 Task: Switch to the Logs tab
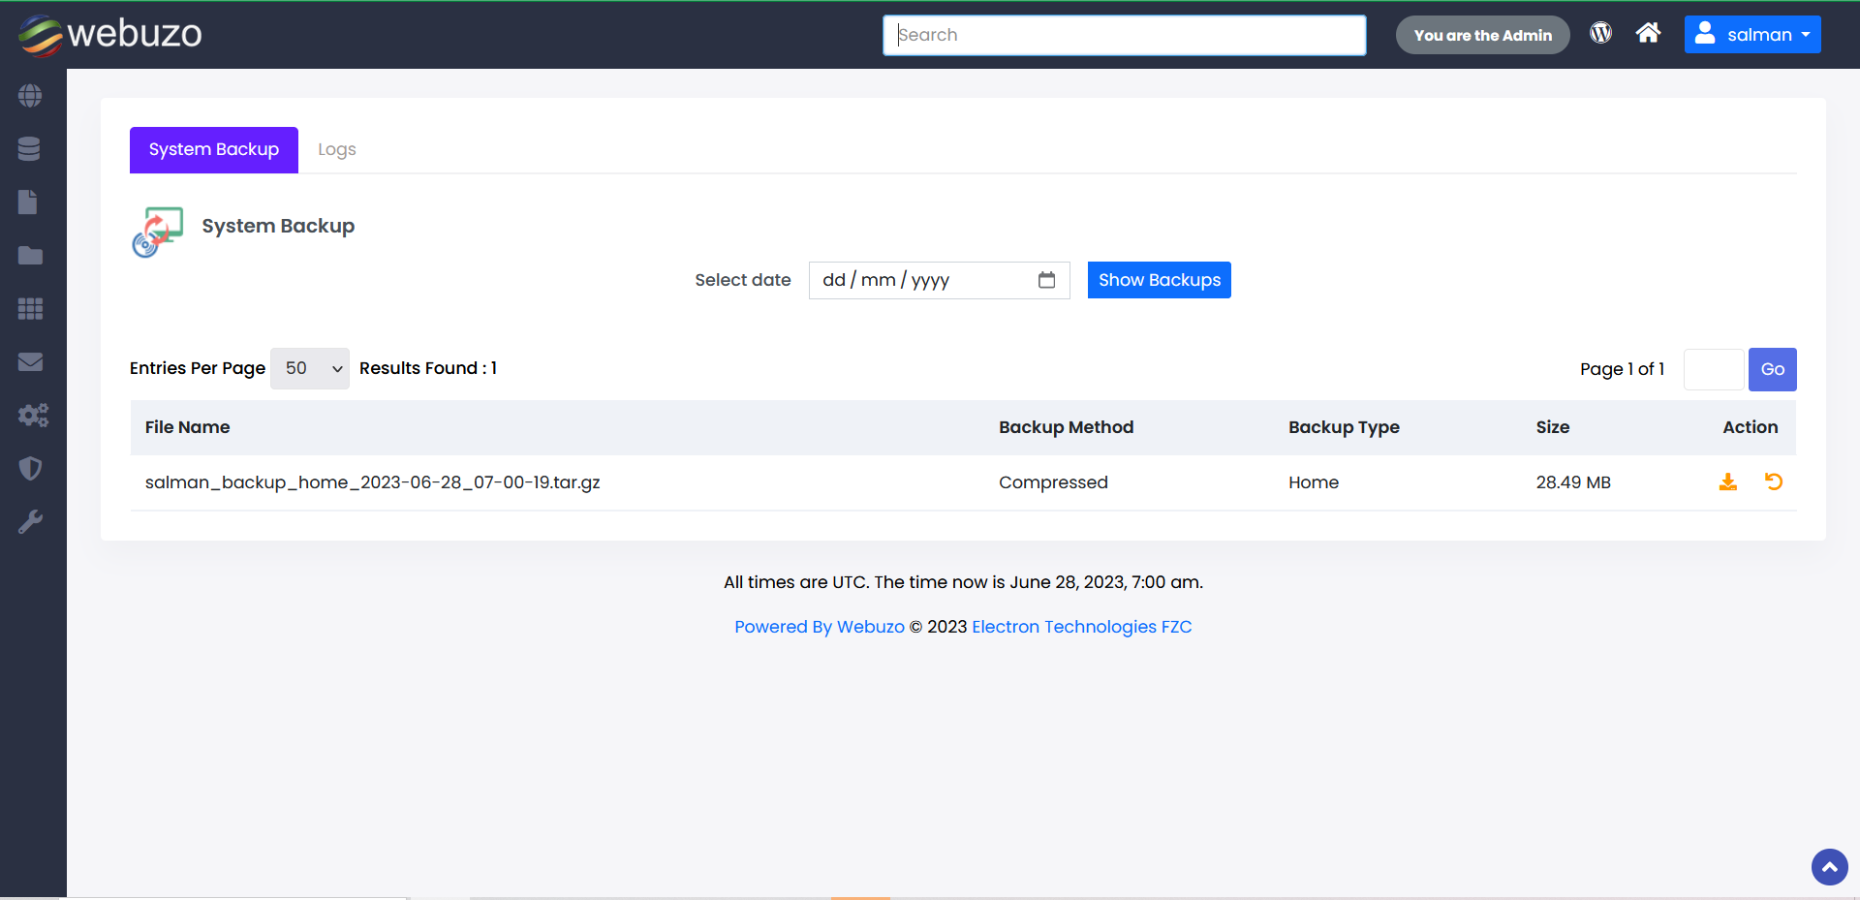tap(336, 150)
